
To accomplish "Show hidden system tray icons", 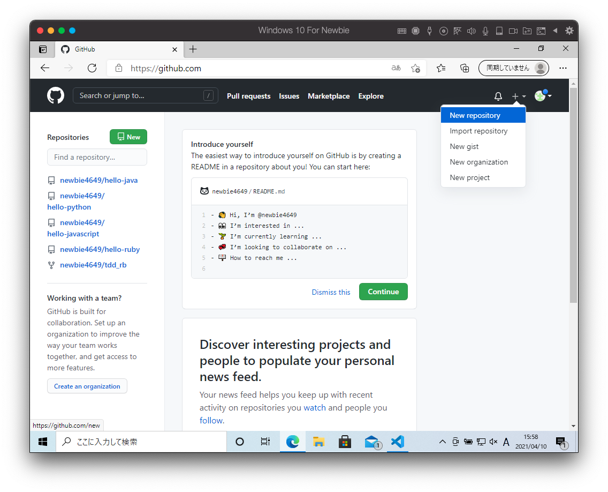I will click(x=442, y=442).
